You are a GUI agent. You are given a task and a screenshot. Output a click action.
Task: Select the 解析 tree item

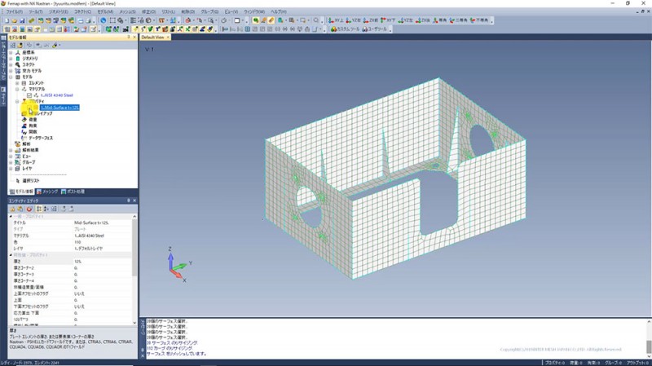(x=26, y=144)
